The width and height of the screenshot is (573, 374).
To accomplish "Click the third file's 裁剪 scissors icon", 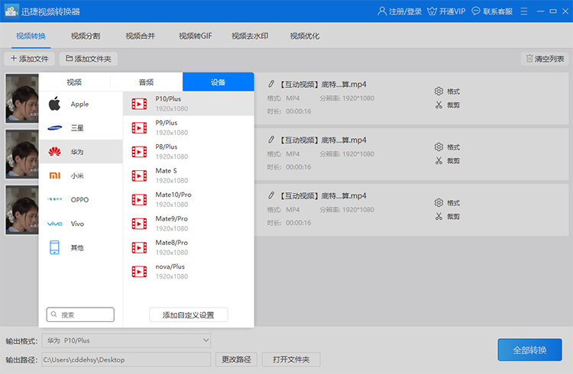I will [439, 217].
